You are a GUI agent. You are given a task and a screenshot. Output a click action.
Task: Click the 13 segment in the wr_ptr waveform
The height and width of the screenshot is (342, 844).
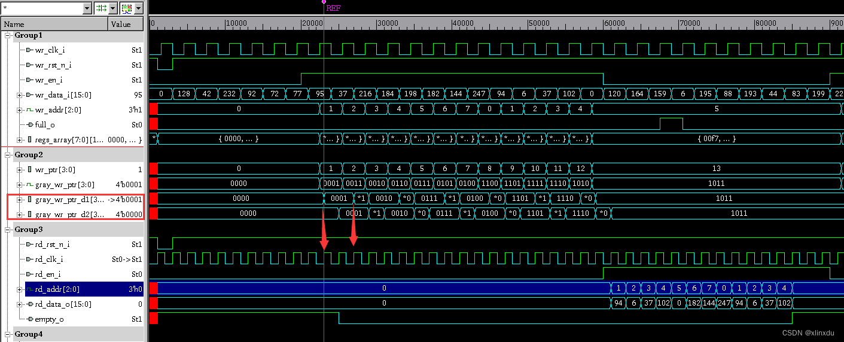pyautogui.click(x=717, y=169)
